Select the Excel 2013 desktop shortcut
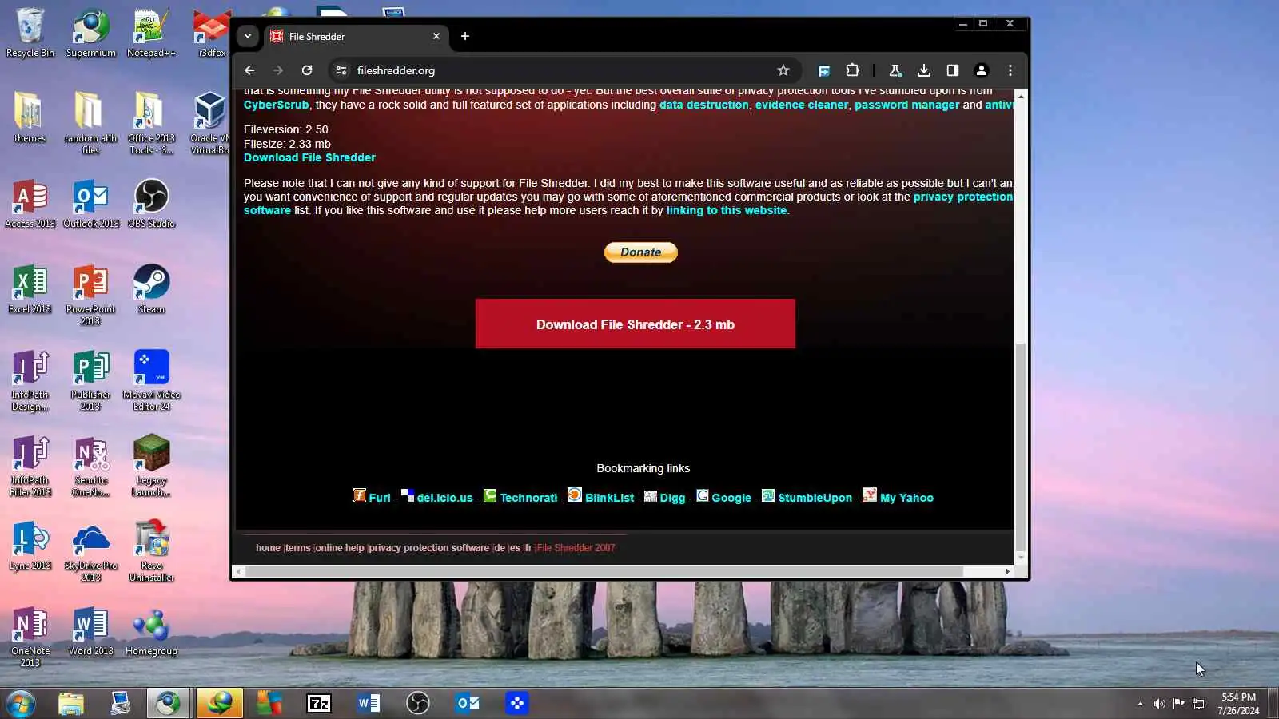Image resolution: width=1279 pixels, height=719 pixels. [x=30, y=288]
